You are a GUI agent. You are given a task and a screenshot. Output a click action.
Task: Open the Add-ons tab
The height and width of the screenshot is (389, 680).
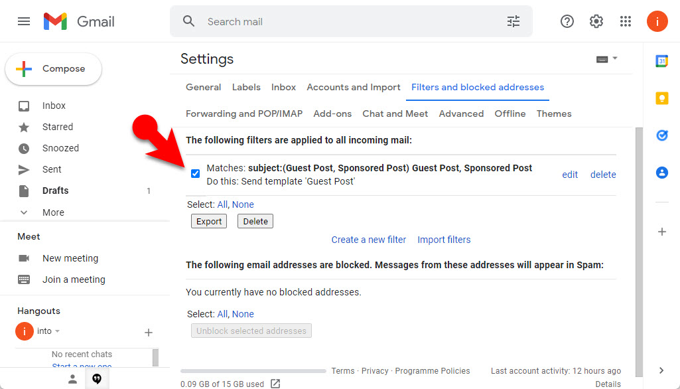[x=332, y=114]
